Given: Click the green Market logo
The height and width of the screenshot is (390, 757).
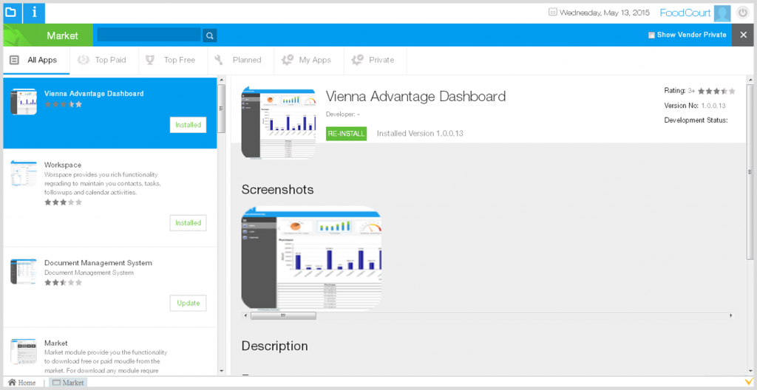Looking at the screenshot, I should pos(18,35).
